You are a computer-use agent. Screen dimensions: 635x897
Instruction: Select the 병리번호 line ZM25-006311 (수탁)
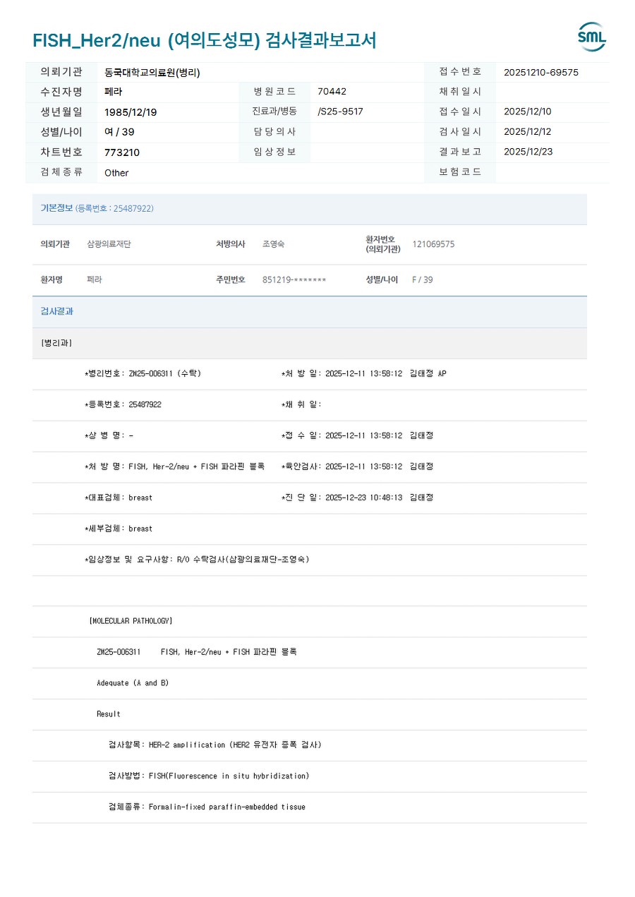click(143, 374)
